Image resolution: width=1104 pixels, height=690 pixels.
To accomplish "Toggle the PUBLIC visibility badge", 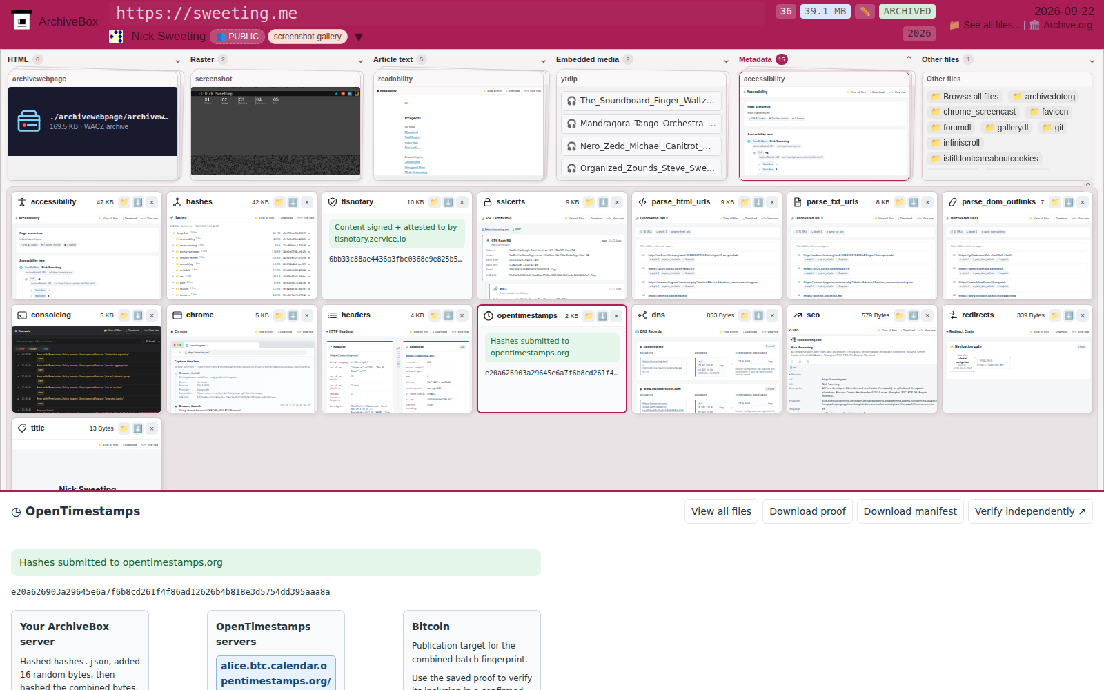I will point(237,37).
